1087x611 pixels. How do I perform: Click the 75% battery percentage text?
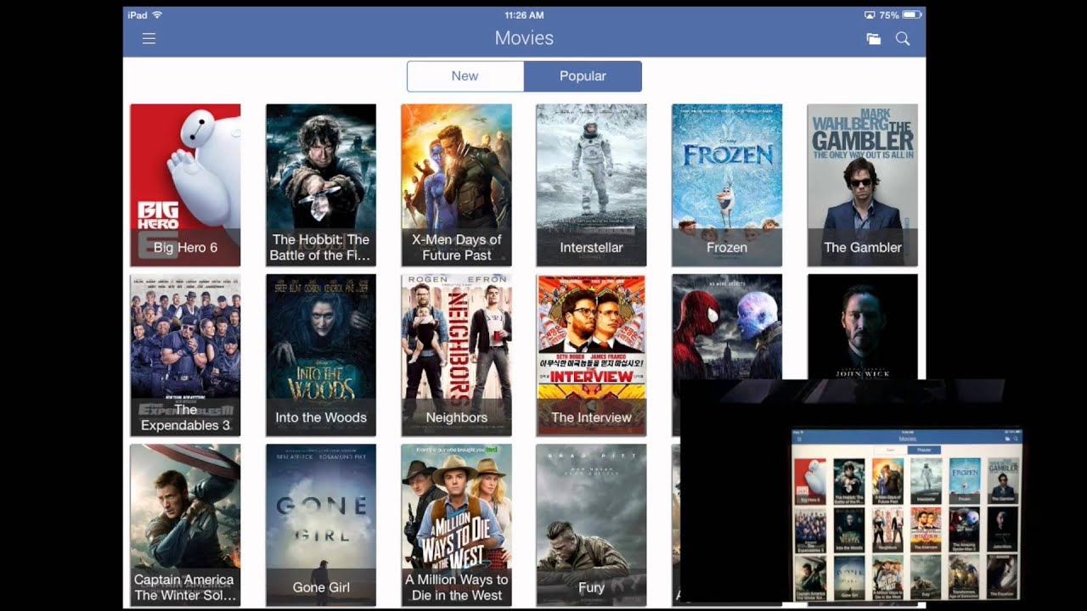pos(889,15)
